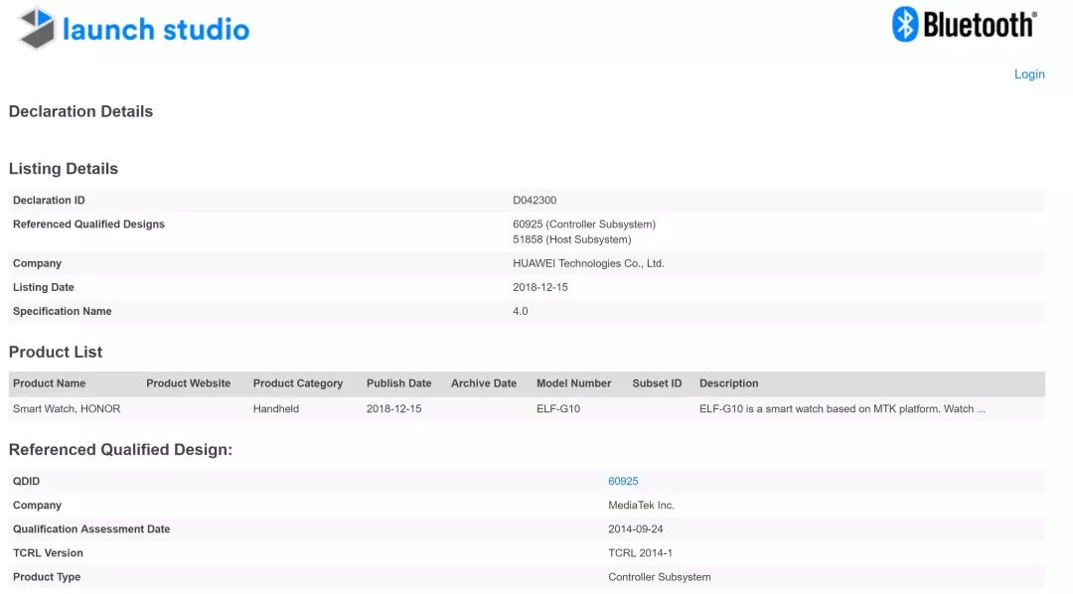The height and width of the screenshot is (594, 1073).
Task: Click the launch studio title text
Action: [156, 30]
